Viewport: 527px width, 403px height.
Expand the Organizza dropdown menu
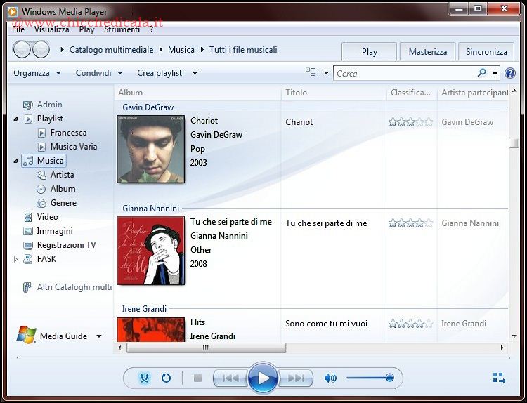coord(37,73)
